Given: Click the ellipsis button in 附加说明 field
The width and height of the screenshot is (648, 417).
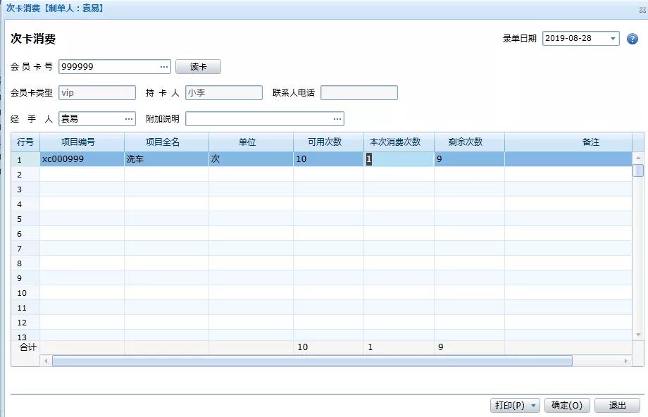Looking at the screenshot, I should [337, 119].
